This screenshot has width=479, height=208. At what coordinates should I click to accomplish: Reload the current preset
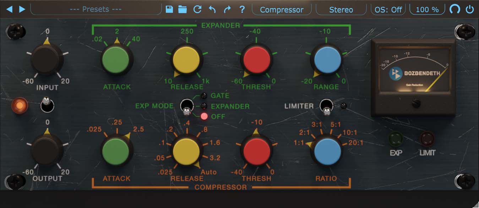pos(197,10)
